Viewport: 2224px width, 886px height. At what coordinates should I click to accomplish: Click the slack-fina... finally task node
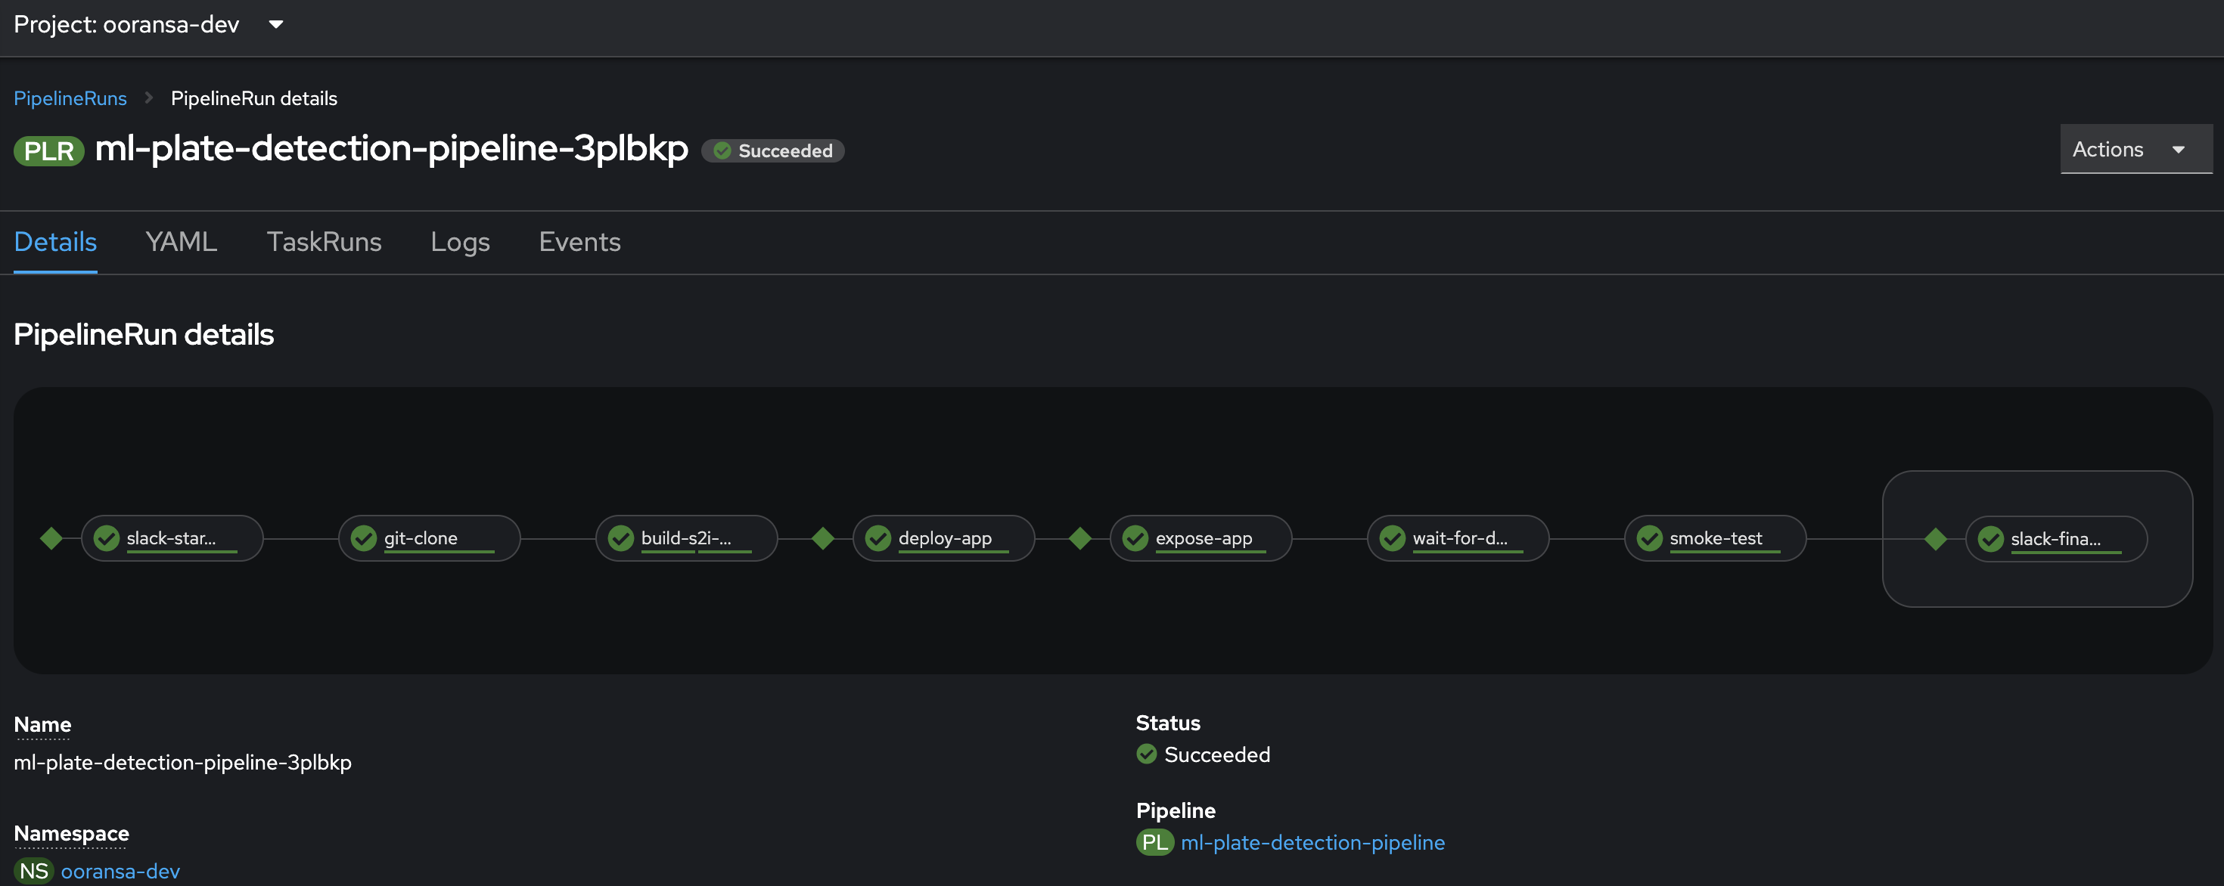click(2057, 539)
